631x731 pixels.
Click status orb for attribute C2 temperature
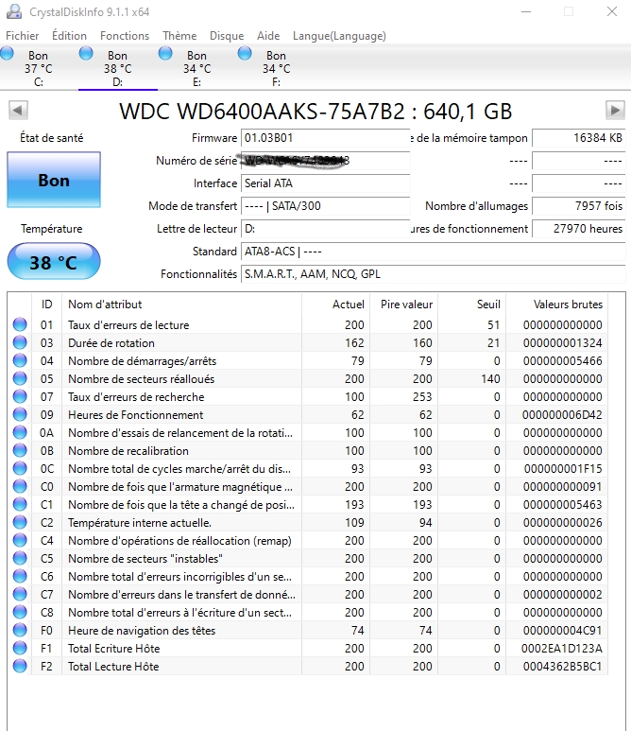[20, 523]
